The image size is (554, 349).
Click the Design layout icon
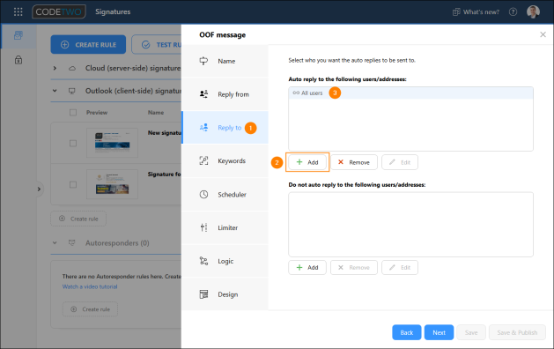203,294
